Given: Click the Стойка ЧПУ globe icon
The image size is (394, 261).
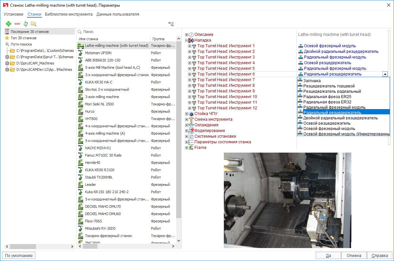Looking at the screenshot, I should tap(191, 114).
